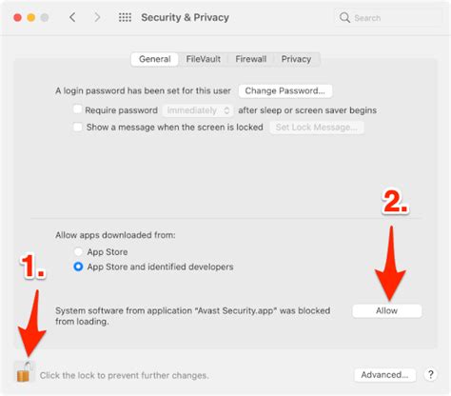Open the Immediately delay dropdown
451x396 pixels.
pyautogui.click(x=198, y=110)
